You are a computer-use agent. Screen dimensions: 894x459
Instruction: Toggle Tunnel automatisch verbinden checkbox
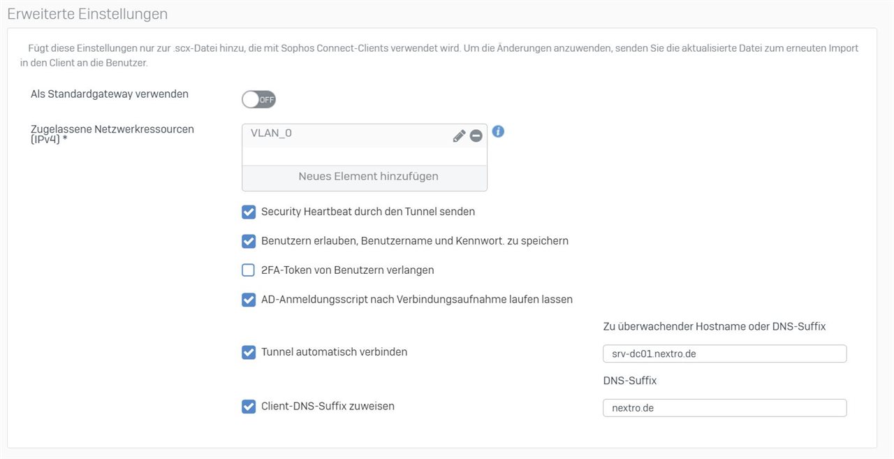pyautogui.click(x=249, y=352)
